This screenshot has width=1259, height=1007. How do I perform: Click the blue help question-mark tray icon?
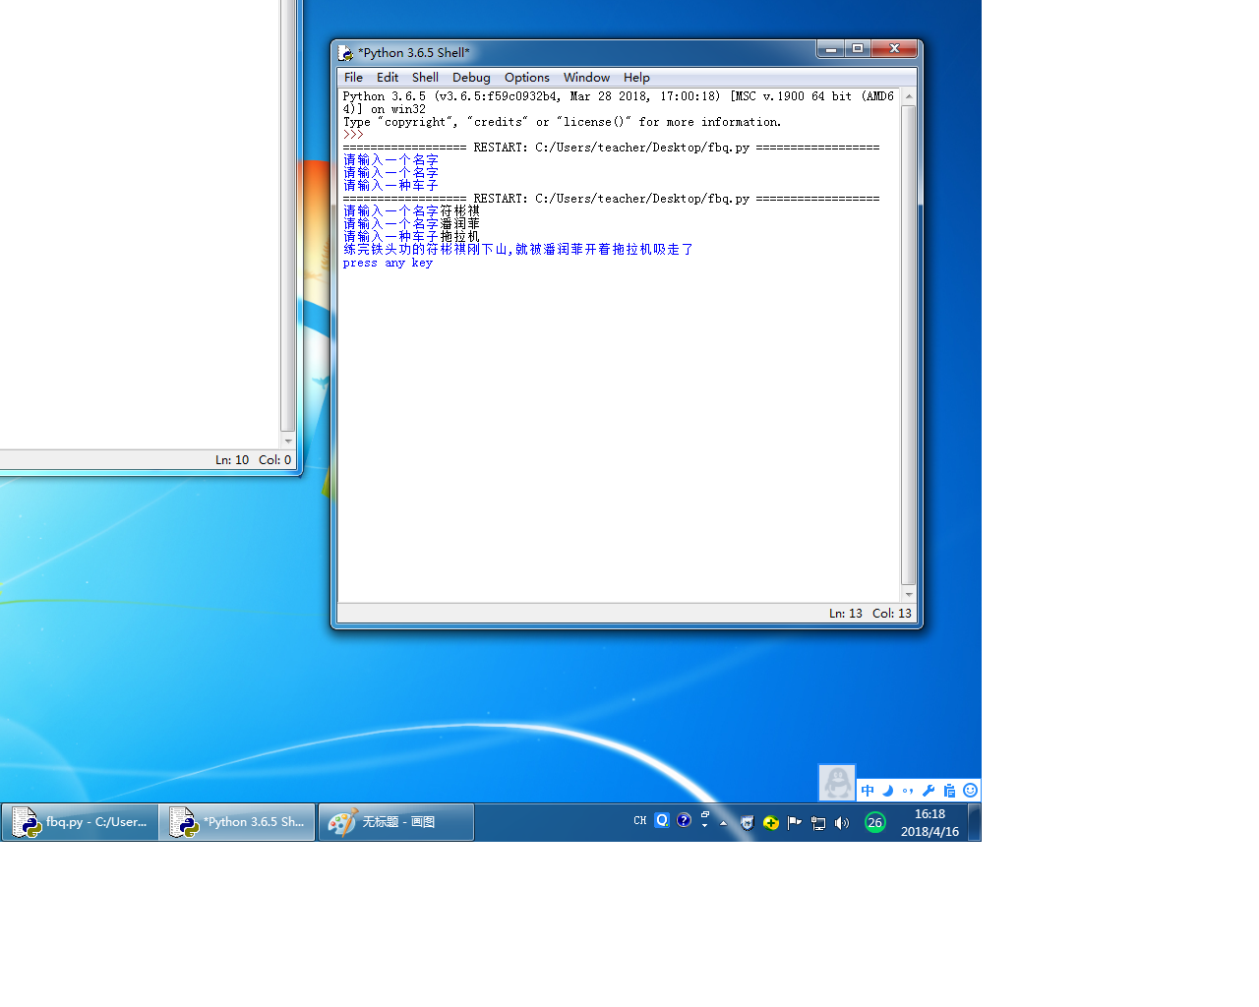point(685,820)
